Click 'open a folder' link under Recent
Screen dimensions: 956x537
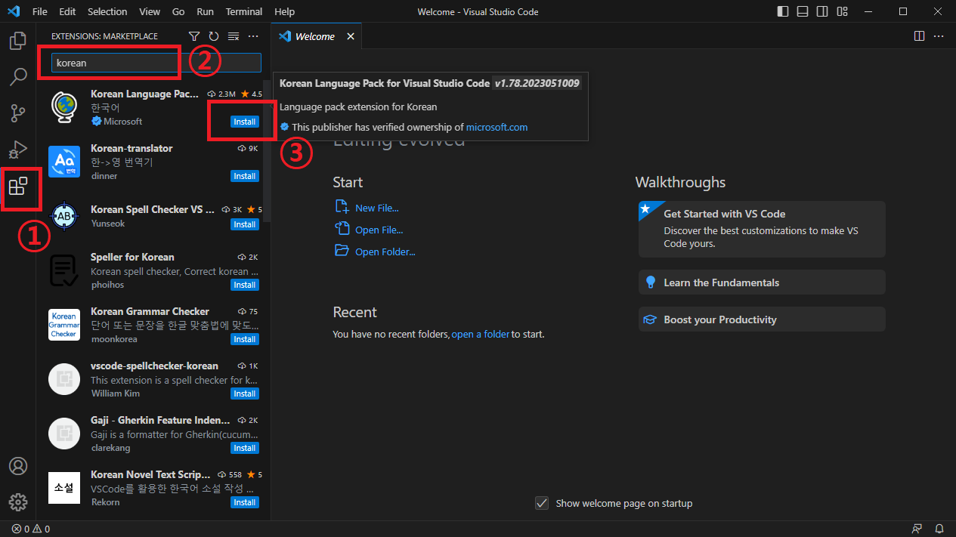click(x=481, y=334)
